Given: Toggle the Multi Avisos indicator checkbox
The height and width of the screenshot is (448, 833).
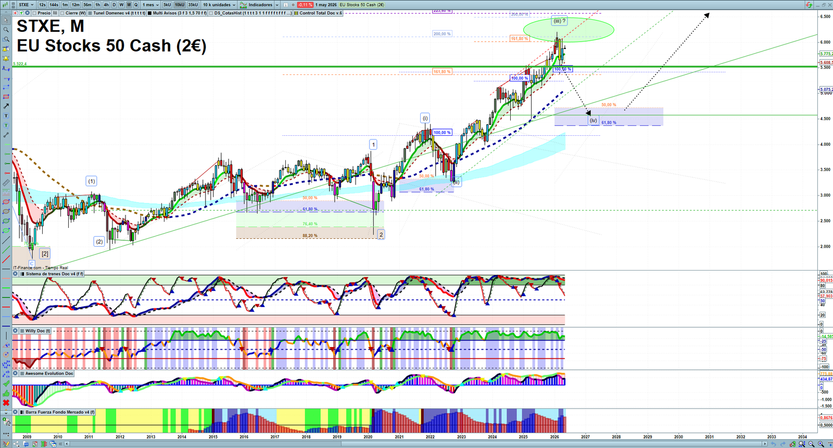Looking at the screenshot, I should (x=149, y=13).
